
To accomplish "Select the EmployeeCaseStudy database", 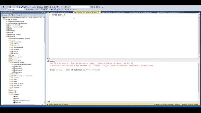I will click(x=15, y=35).
